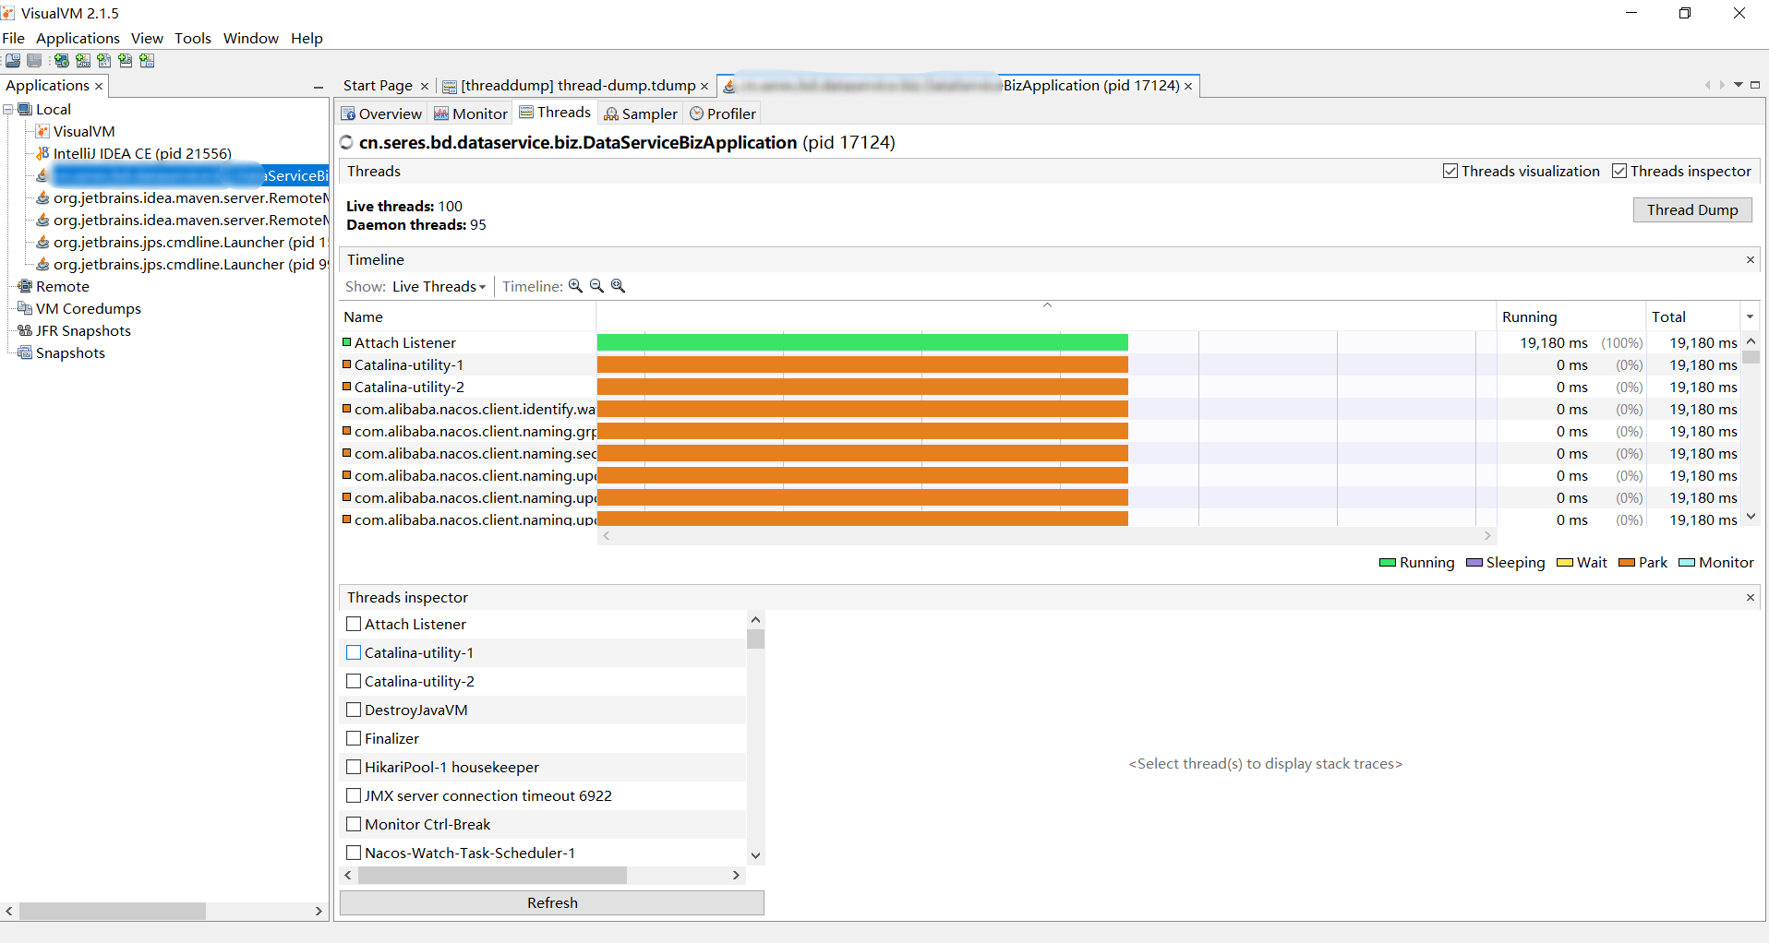Image resolution: width=1769 pixels, height=943 pixels.
Task: Toggle the Threads visualization checkbox
Action: click(1450, 171)
